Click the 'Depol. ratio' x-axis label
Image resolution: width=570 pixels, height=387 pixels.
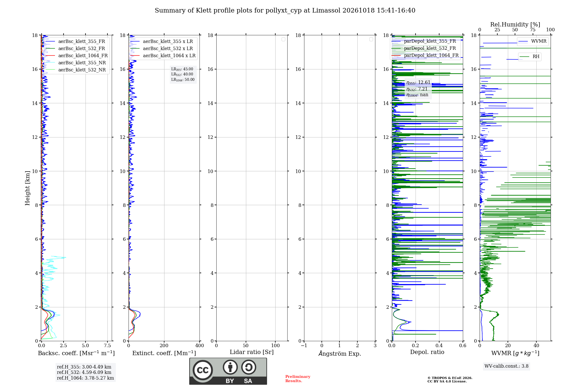tap(427, 352)
